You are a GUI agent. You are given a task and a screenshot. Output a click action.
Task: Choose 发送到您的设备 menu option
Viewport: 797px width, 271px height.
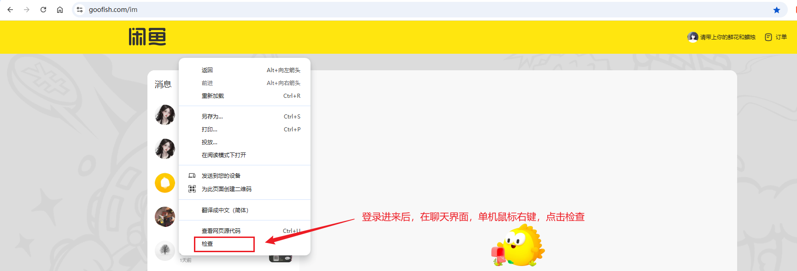(221, 176)
